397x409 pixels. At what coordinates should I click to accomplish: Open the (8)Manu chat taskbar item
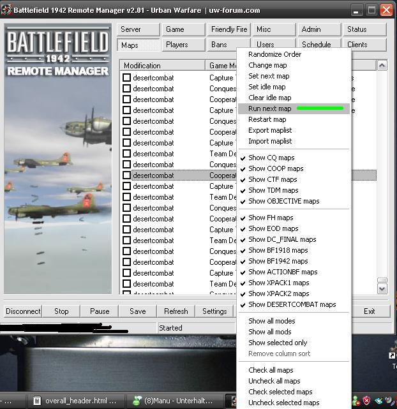tap(174, 401)
